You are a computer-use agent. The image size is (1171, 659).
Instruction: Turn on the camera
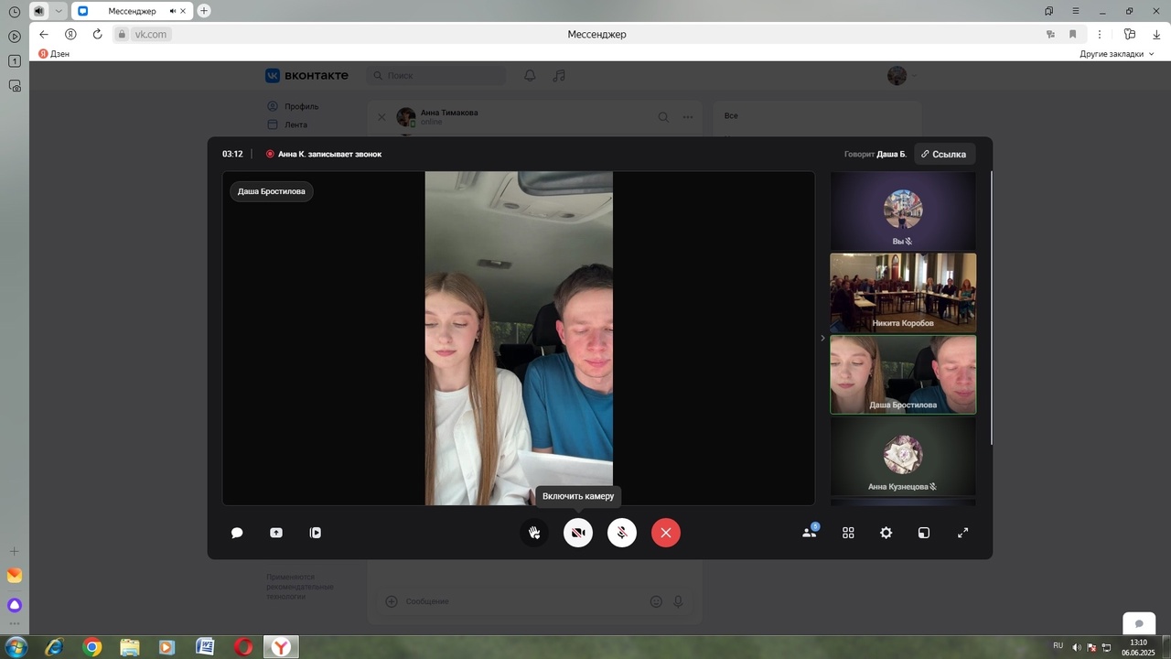578,533
